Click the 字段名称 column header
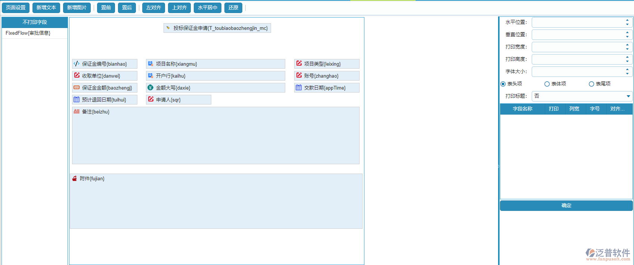The height and width of the screenshot is (265, 634). tap(522, 109)
